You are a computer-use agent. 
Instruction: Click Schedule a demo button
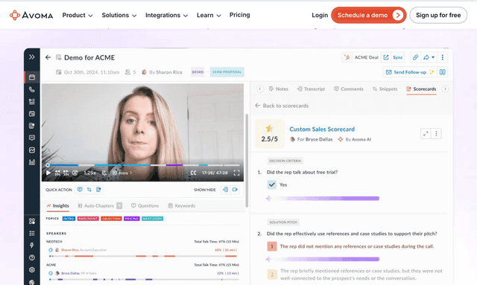(369, 15)
